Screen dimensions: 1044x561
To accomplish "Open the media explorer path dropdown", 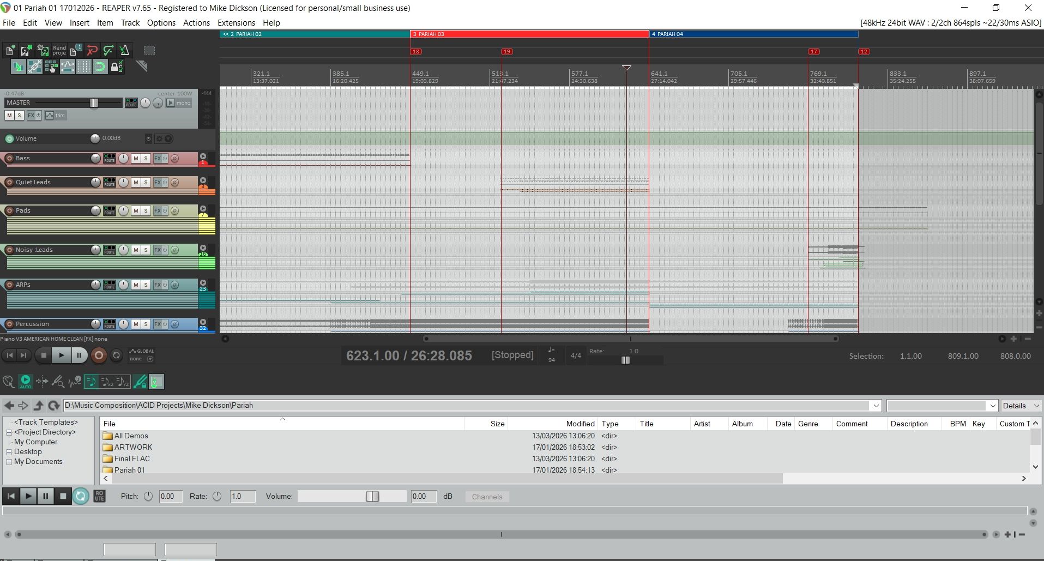I will (x=876, y=406).
